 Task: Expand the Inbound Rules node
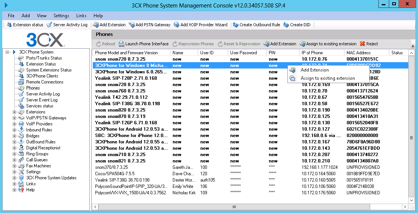14,130
